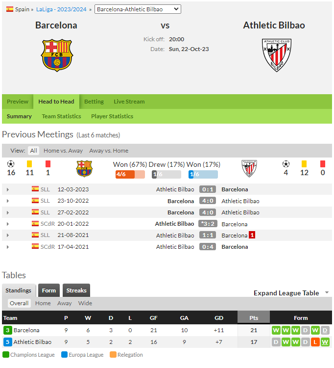334x368 pixels.
Task: Click the orange L form badge for Athletic Bilbao
Action: click(315, 342)
